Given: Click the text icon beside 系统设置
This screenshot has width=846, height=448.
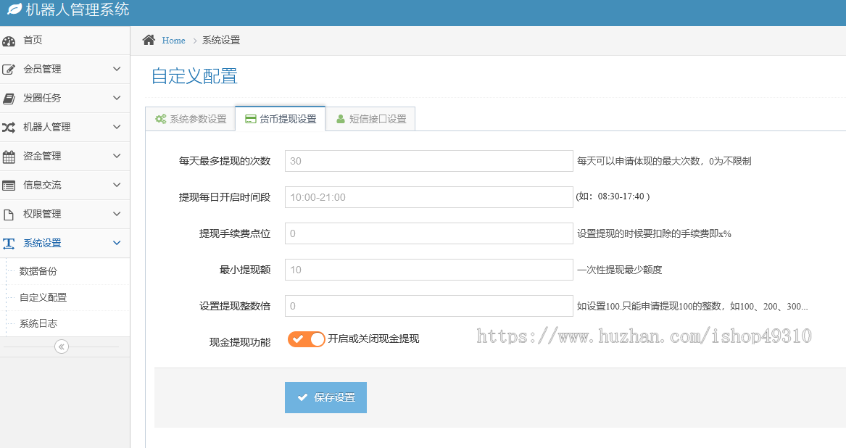Looking at the screenshot, I should pyautogui.click(x=9, y=244).
